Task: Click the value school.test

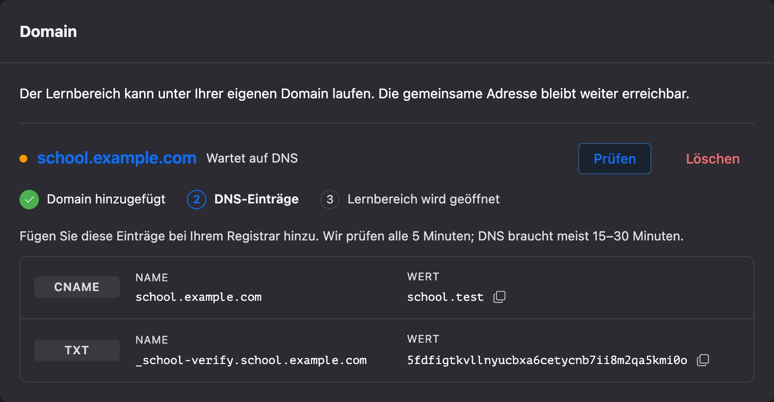Action: coord(445,297)
